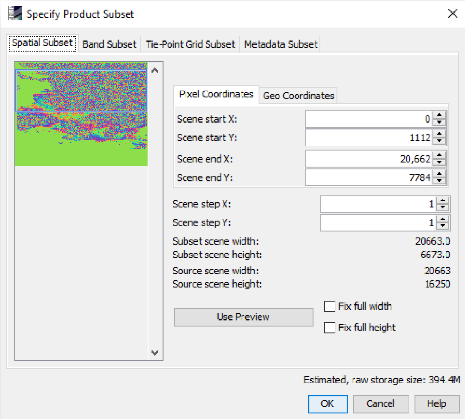Screen dimensions: 465x419
Task: Confirm the subset with OK
Action: [x=328, y=404]
